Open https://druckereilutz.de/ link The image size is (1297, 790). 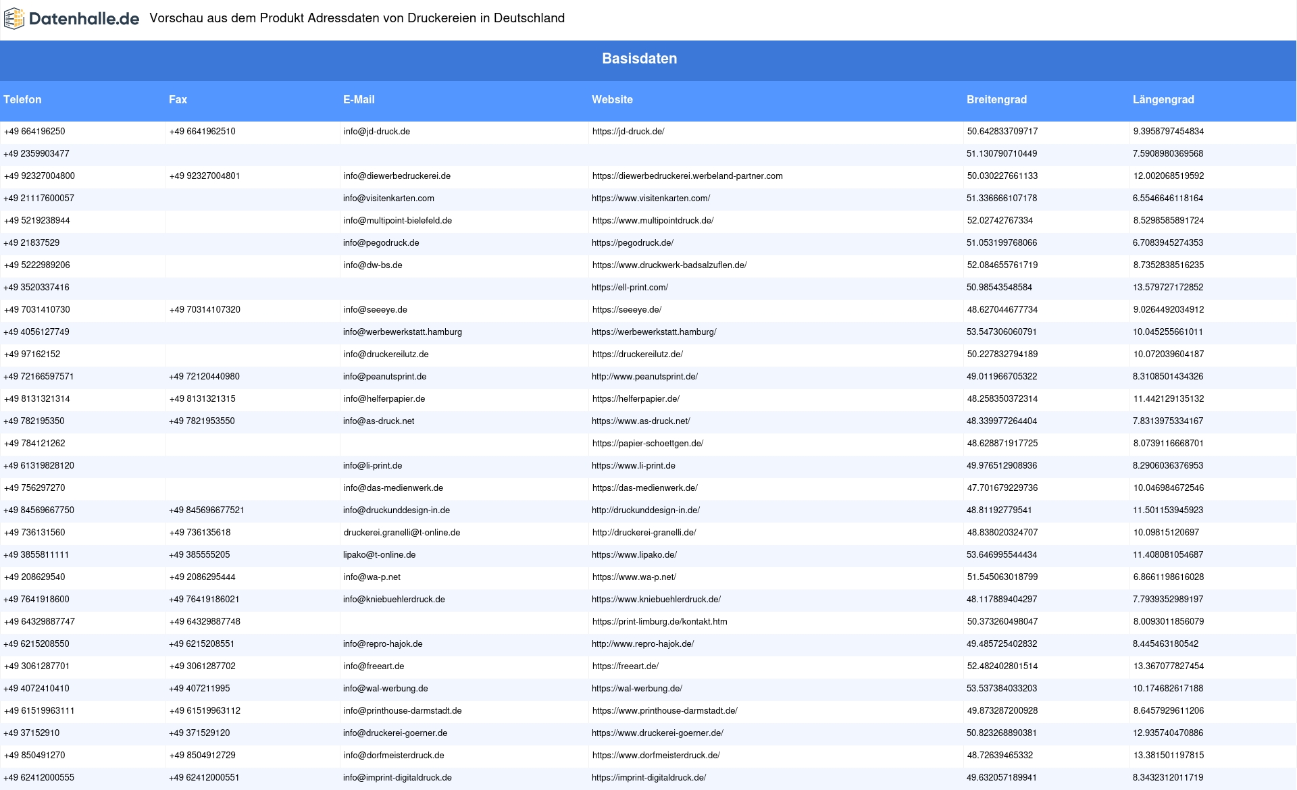pyautogui.click(x=638, y=354)
